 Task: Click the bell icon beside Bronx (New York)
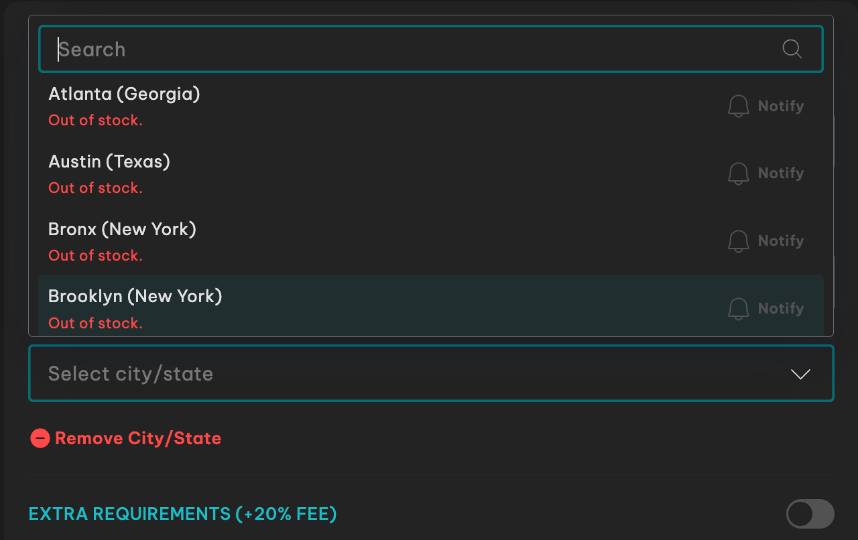coord(738,241)
